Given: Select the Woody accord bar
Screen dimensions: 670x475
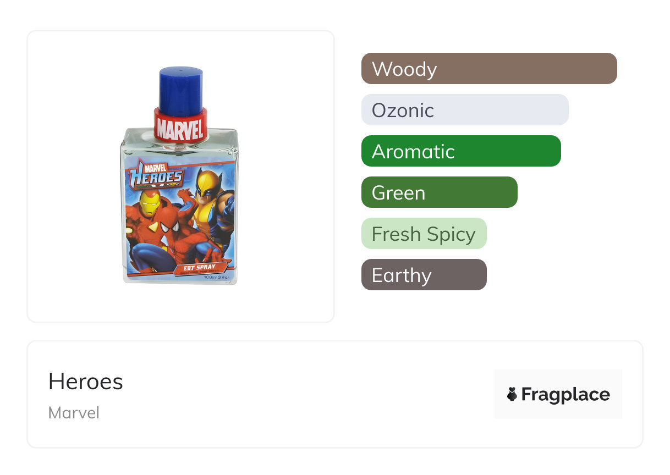Looking at the screenshot, I should point(488,69).
